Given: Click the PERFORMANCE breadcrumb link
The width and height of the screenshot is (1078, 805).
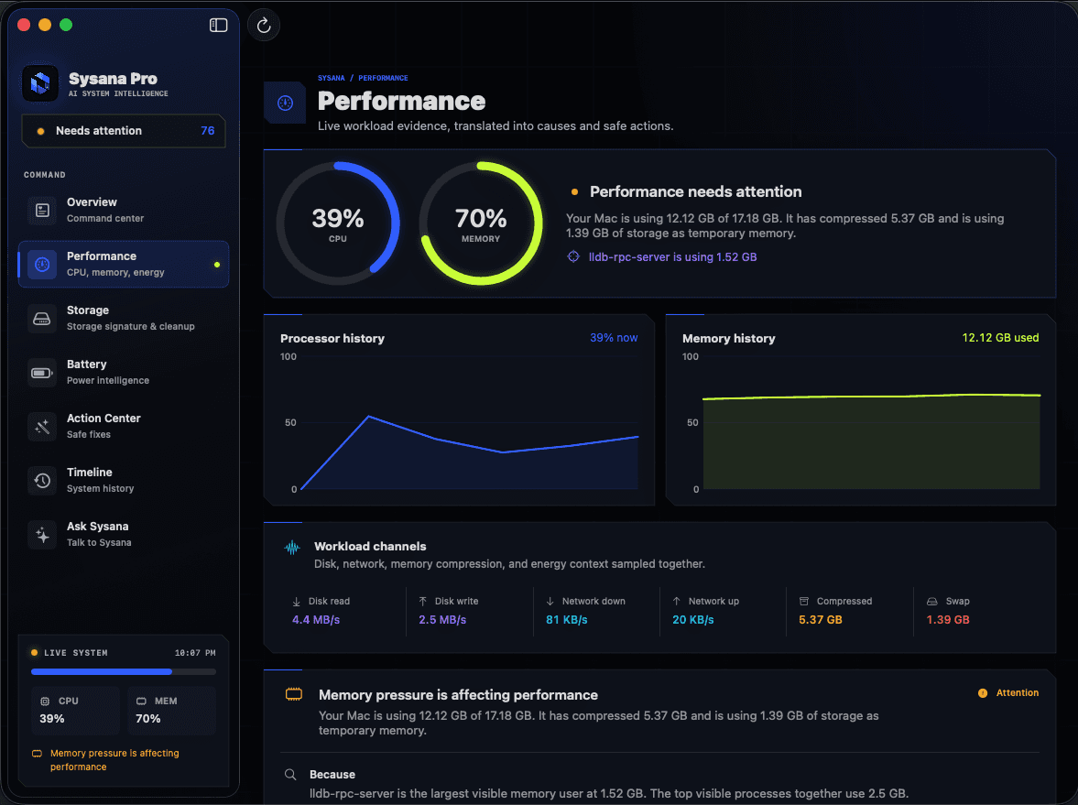Looking at the screenshot, I should [383, 79].
